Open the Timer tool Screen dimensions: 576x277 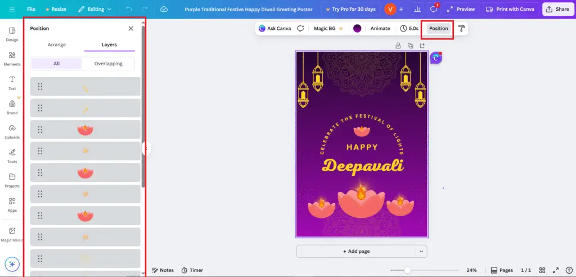192,270
